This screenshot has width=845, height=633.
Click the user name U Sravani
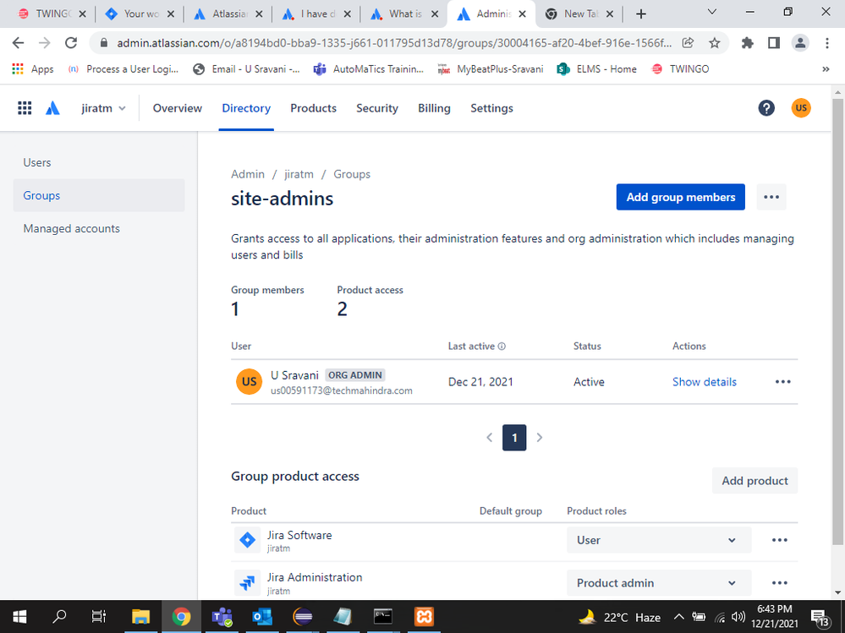point(294,375)
